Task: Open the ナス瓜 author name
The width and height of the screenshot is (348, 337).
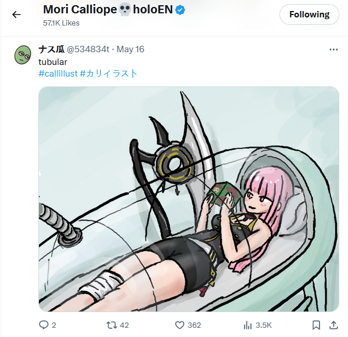Action: (x=52, y=49)
